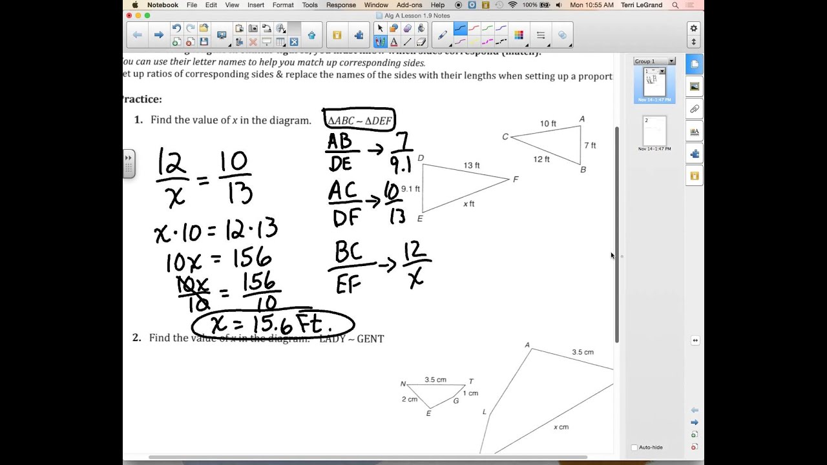Add a blank page from the top toolbar
Image resolution: width=827 pixels, height=465 pixels.
click(176, 42)
